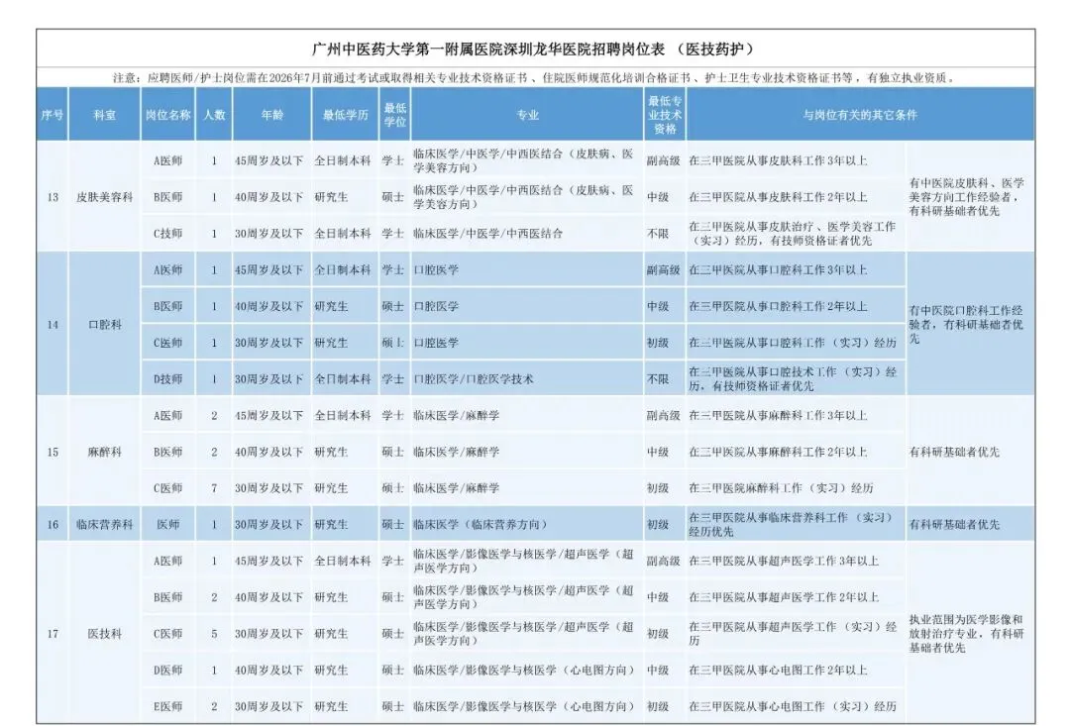This screenshot has height=726, width=1070.
Task: Click 在三甲医院从事心电图工作2年以上
Action: (778, 671)
